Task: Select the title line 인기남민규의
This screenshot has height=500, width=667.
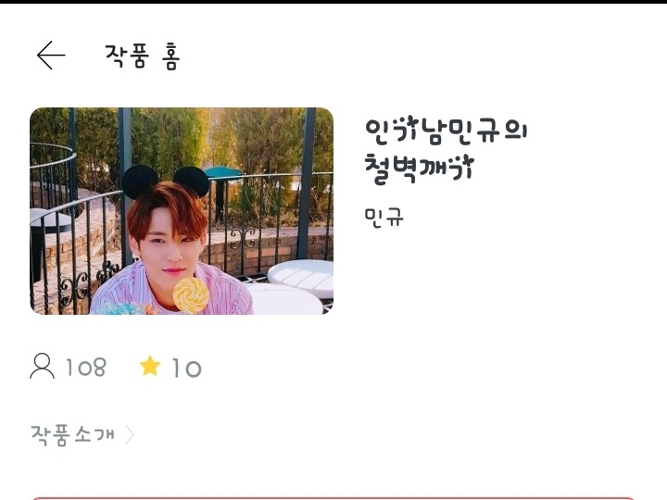Action: 447,131
